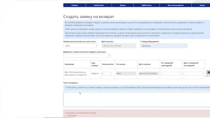Focus the Дата товарной накладной input

tap(194, 73)
